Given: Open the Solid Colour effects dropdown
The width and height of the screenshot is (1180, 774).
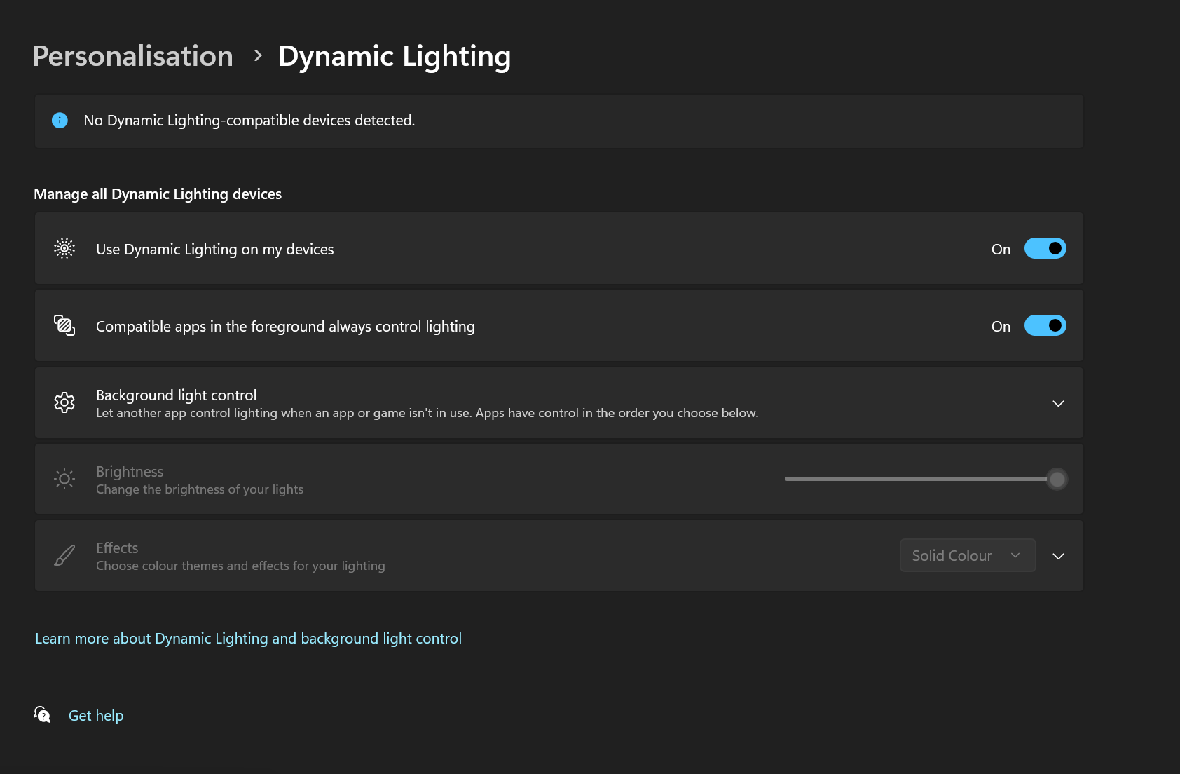Looking at the screenshot, I should tap(968, 555).
